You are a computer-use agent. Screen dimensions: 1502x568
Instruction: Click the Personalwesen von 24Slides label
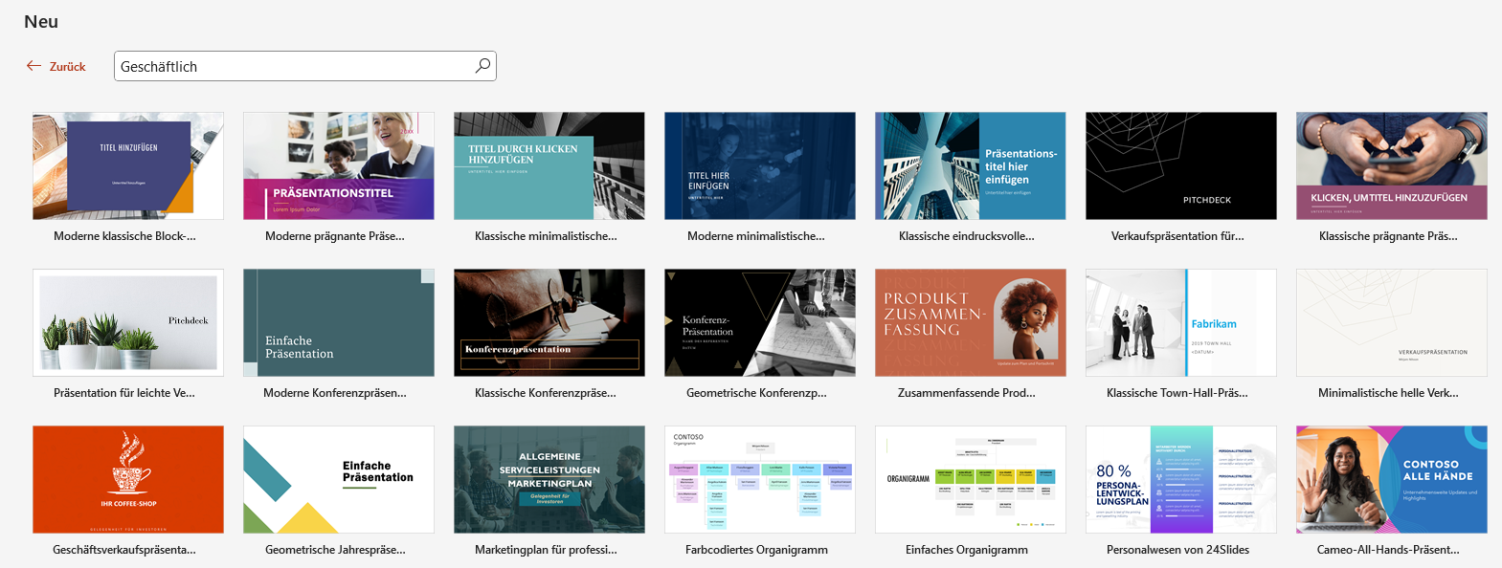coord(1177,550)
